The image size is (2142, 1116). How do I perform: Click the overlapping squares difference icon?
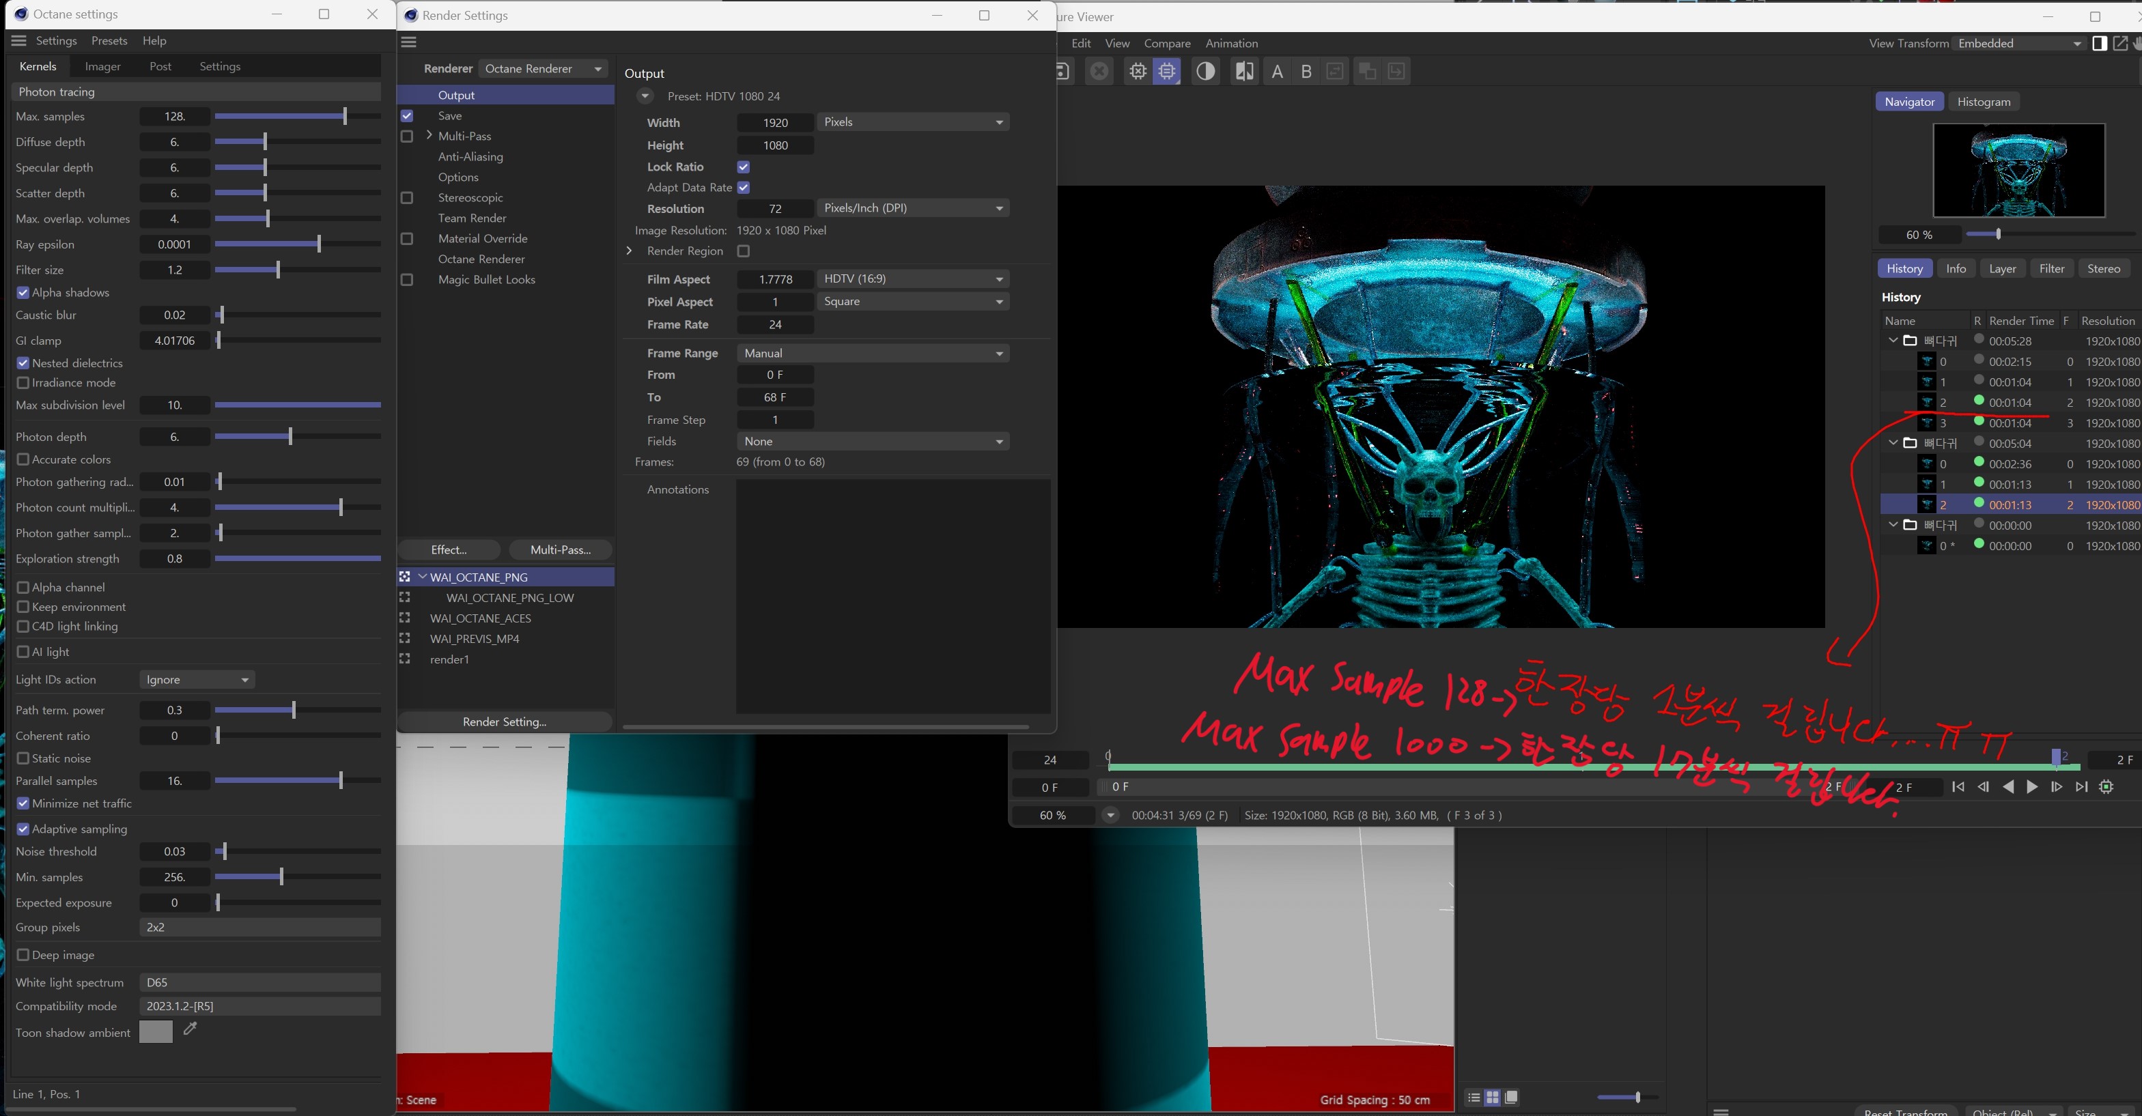[x=1366, y=72]
